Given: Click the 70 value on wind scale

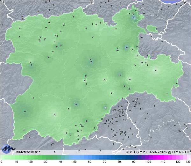Looking at the screenshot, I should 104,162.
